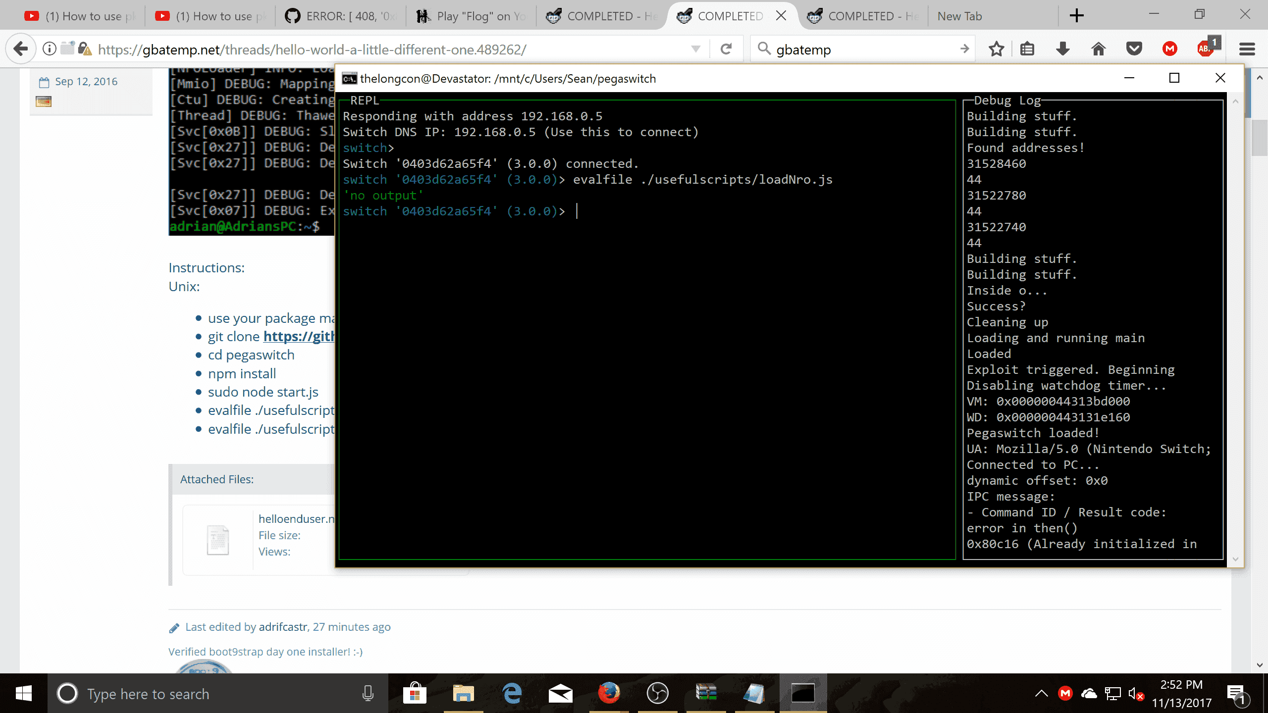Show hidden system tray icons

[1042, 693]
